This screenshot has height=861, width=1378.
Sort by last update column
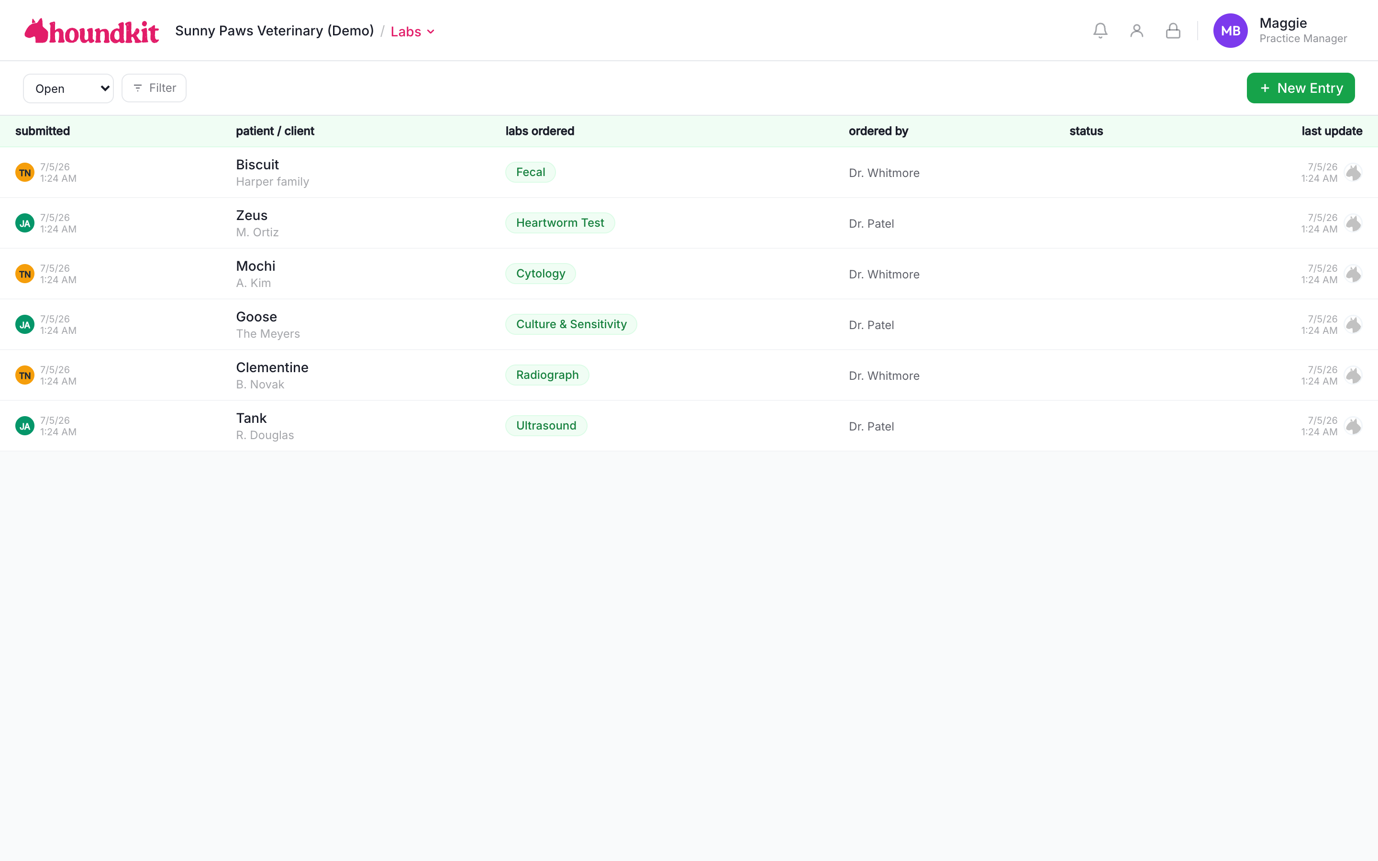tap(1332, 131)
